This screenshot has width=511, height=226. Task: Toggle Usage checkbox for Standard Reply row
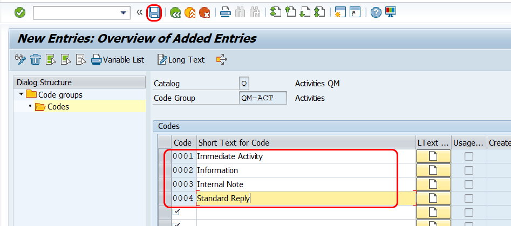point(468,198)
